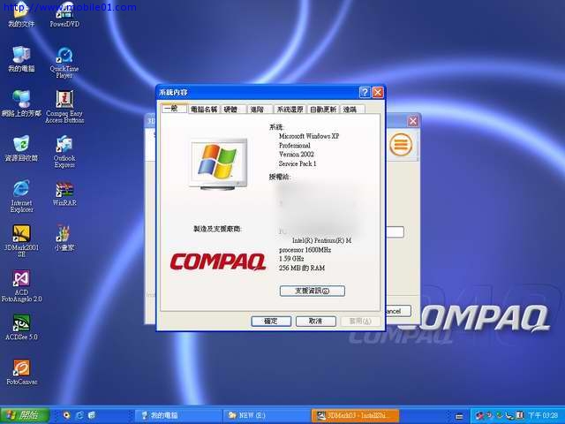Click the leftmost system tray icon
The height and width of the screenshot is (424, 565).
pyautogui.click(x=479, y=416)
